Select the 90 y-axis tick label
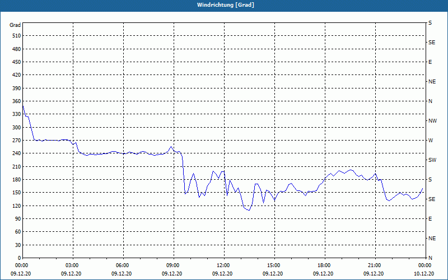This screenshot has width=448, height=280. tap(18, 219)
